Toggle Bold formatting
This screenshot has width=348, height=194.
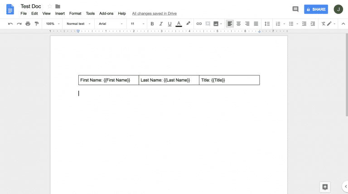[152, 23]
